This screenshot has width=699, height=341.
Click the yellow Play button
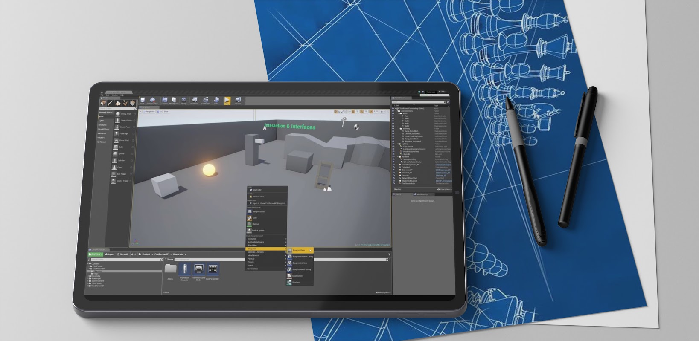(227, 101)
